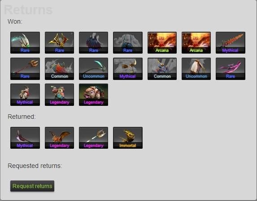The width and height of the screenshot is (257, 201).
Task: Select the Legendary winged dragon in Returned
Action: (59, 138)
